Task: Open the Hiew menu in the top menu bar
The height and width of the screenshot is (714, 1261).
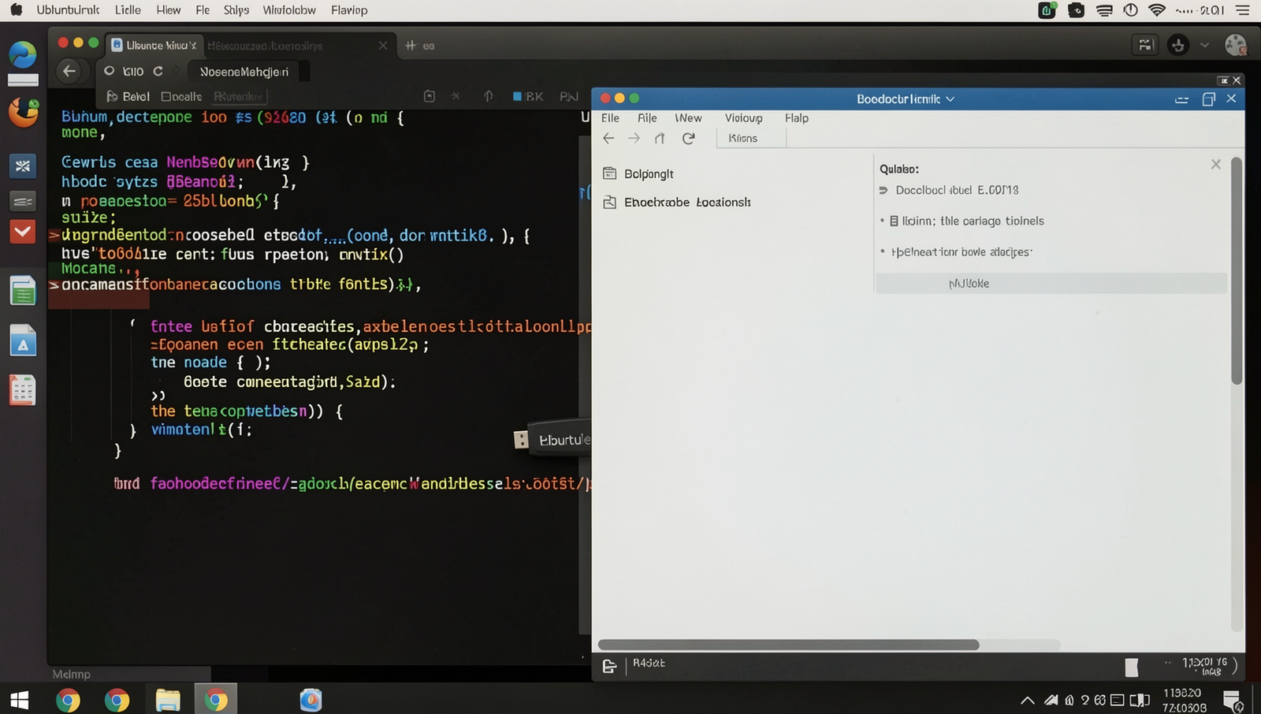Action: point(168,10)
